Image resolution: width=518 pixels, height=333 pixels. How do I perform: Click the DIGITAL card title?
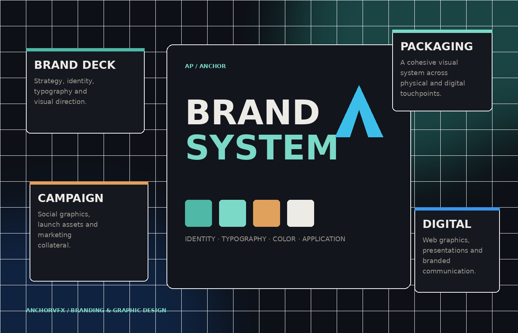tap(447, 224)
